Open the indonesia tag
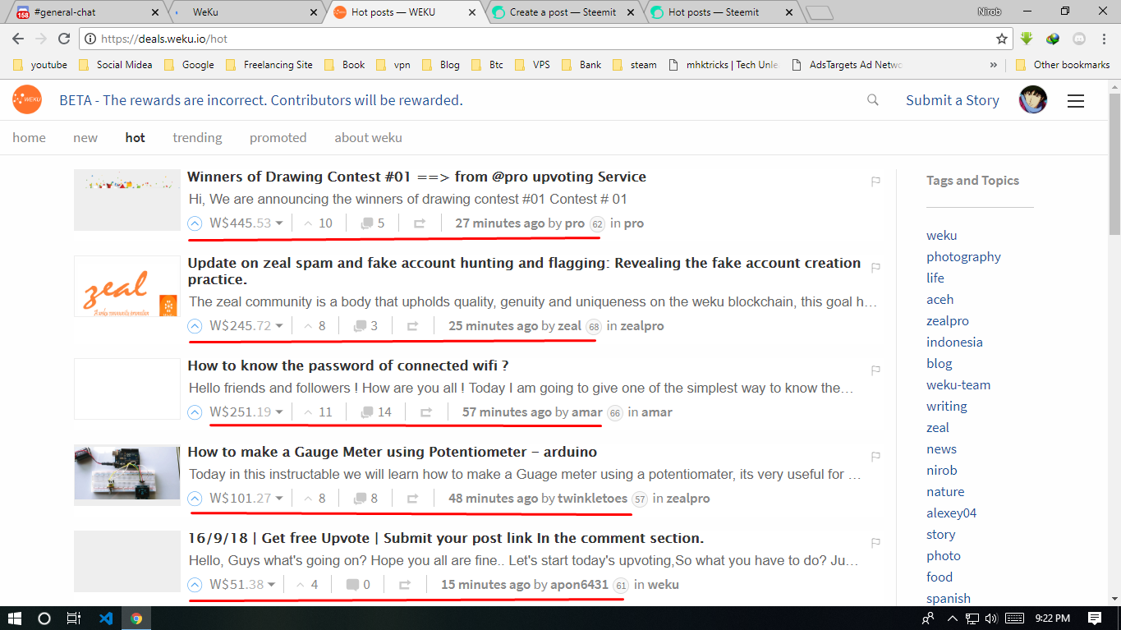This screenshot has height=630, width=1121. click(x=954, y=343)
